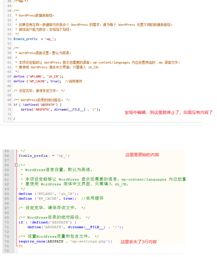Click line number 50 in top editor gutter
The width and height of the screenshot is (217, 257).
[9, 11]
